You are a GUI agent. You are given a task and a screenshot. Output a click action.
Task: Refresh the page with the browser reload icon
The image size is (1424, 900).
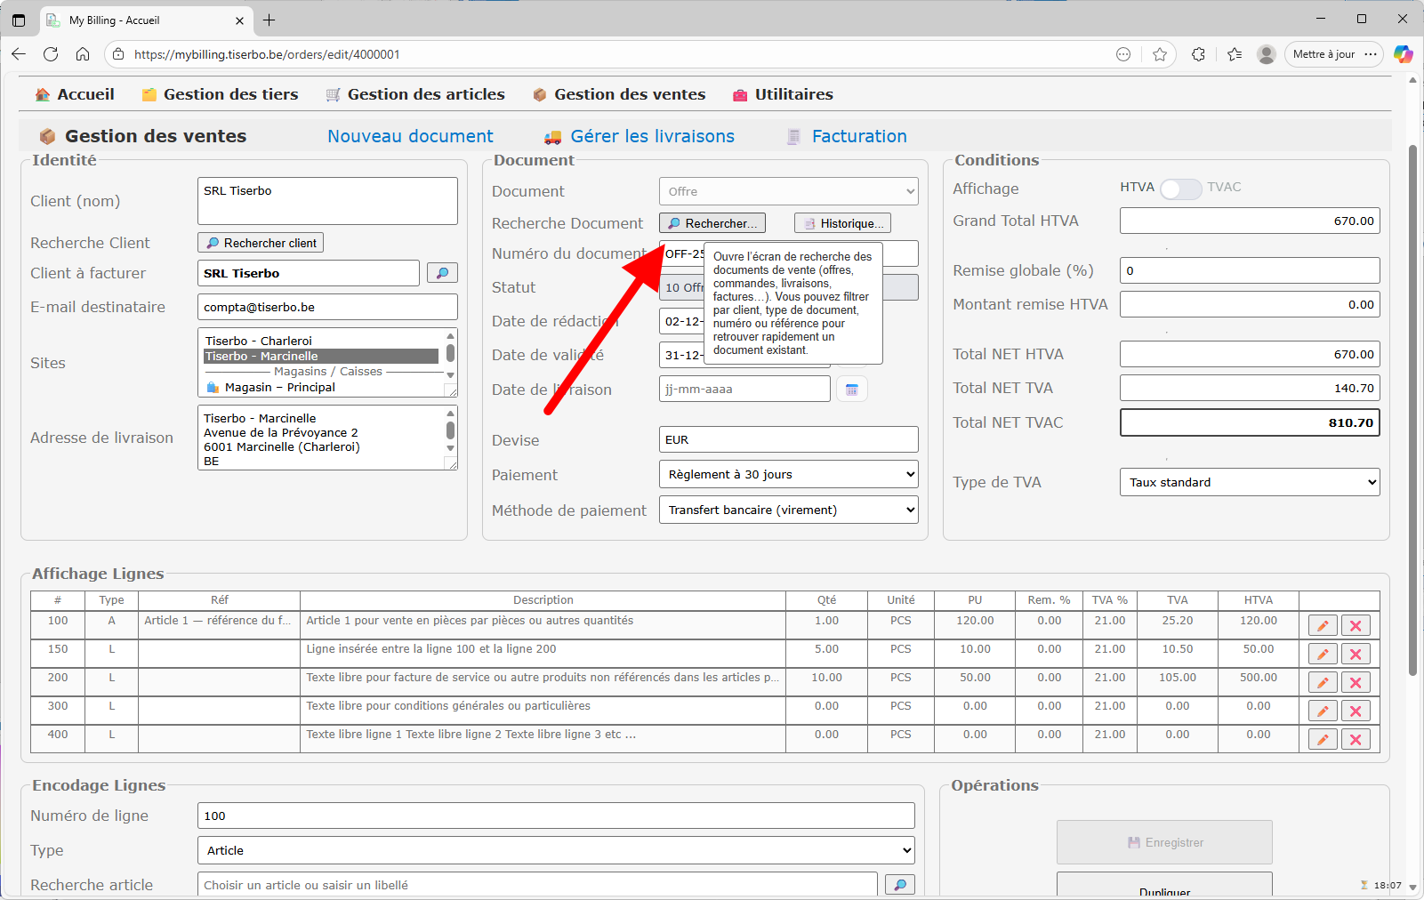[x=51, y=54]
